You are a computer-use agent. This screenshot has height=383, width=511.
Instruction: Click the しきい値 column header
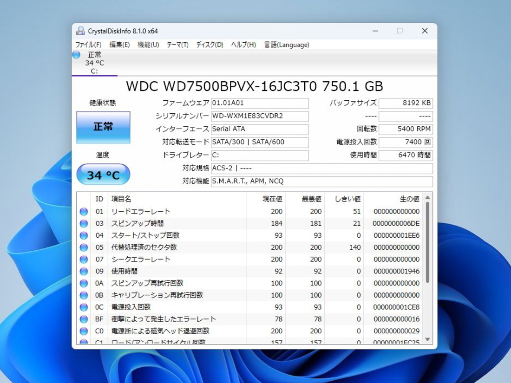click(344, 199)
